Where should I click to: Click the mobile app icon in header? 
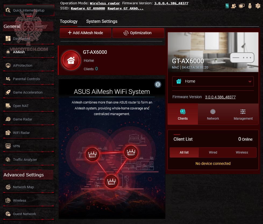click(227, 6)
